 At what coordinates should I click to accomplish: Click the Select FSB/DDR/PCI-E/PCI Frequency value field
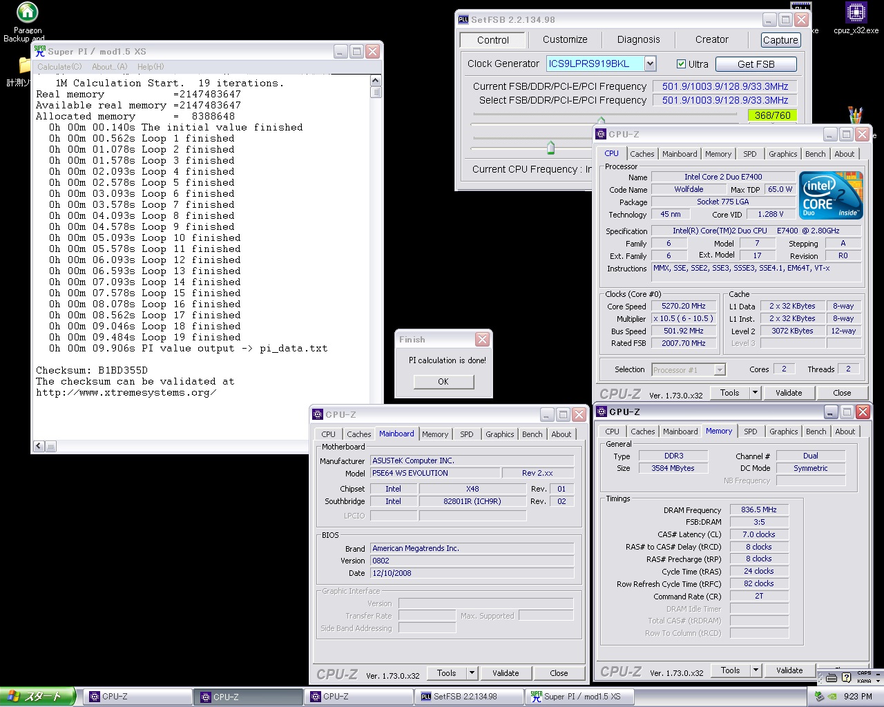tap(725, 100)
